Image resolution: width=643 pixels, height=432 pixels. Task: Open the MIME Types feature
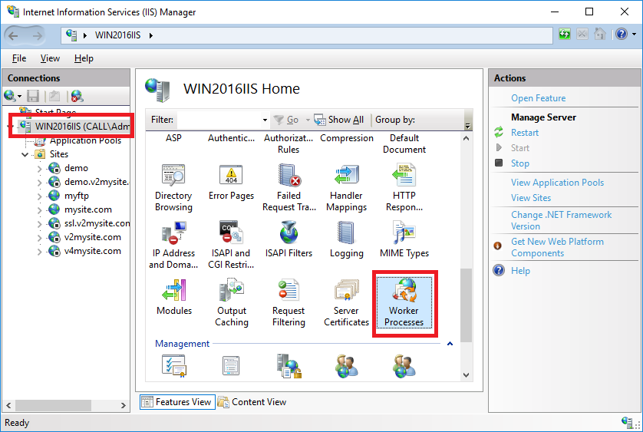(x=404, y=240)
